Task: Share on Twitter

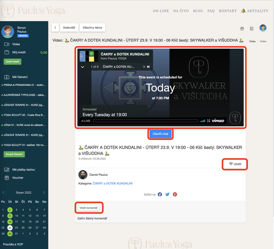Action: (167, 194)
